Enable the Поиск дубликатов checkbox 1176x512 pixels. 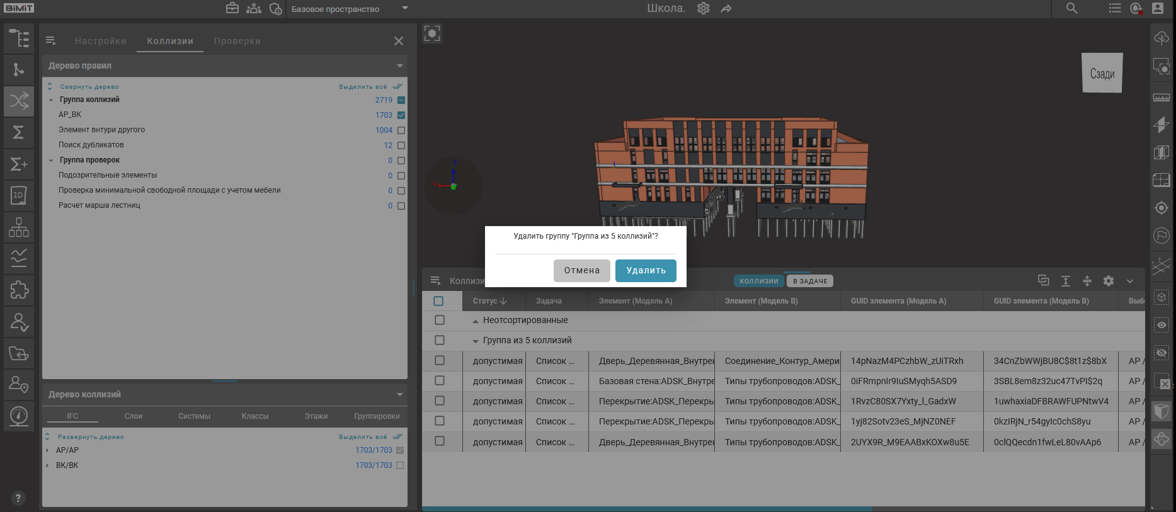coord(401,145)
